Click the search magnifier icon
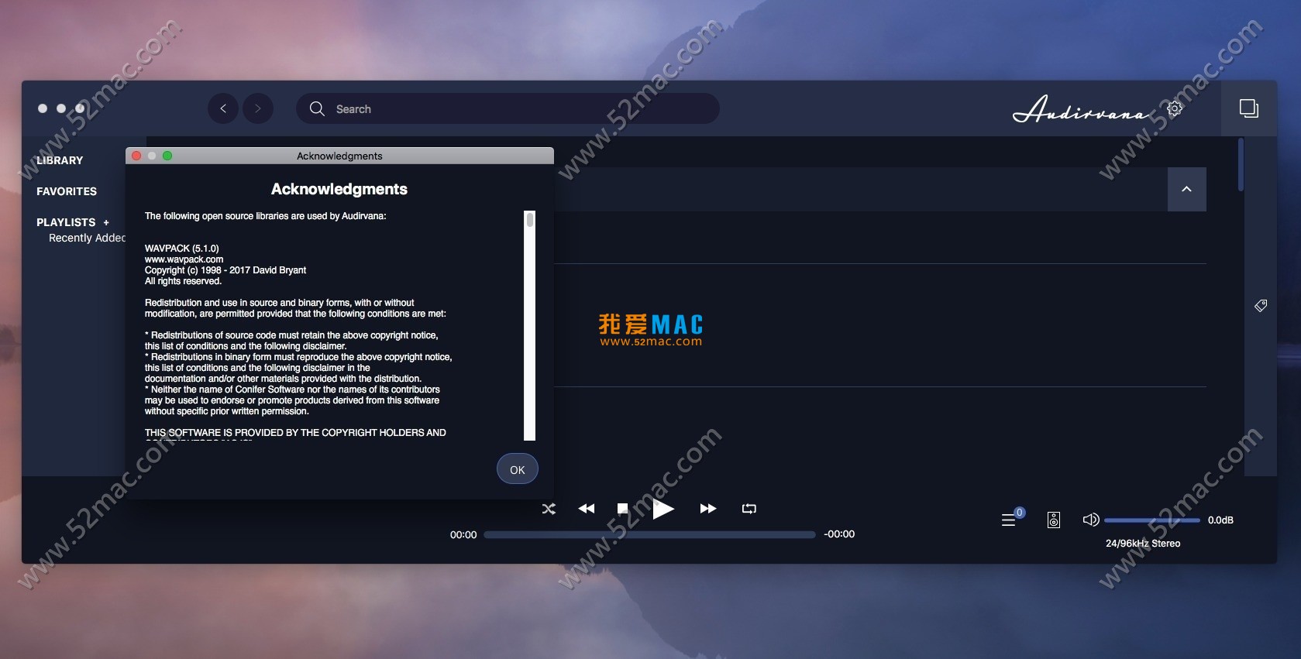1301x659 pixels. click(317, 108)
